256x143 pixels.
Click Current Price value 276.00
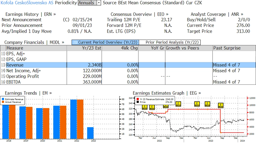(x=243, y=25)
